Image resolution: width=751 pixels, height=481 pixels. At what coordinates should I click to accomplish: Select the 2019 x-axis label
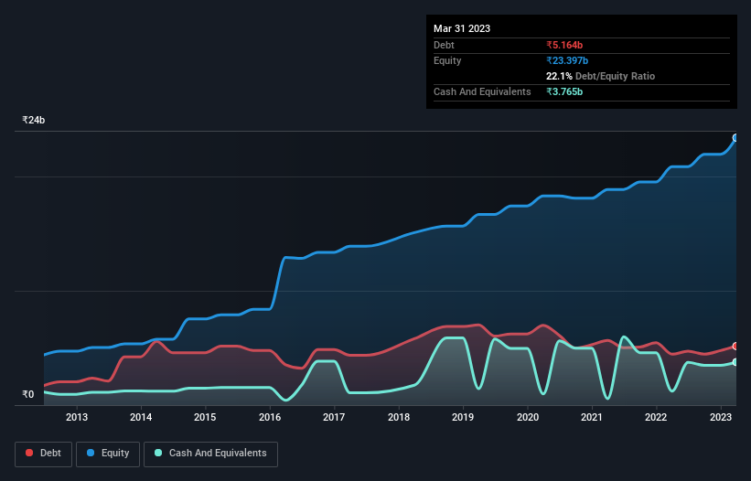tap(463, 417)
